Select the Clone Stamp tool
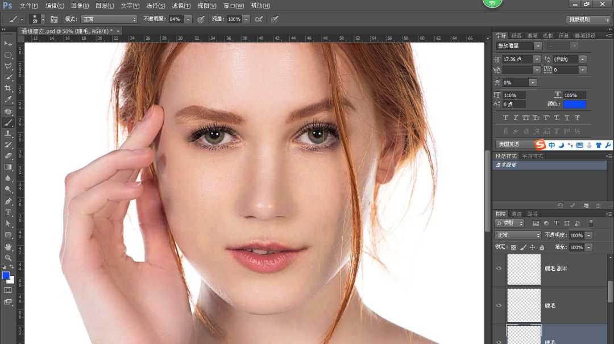The width and height of the screenshot is (614, 344). (x=8, y=134)
